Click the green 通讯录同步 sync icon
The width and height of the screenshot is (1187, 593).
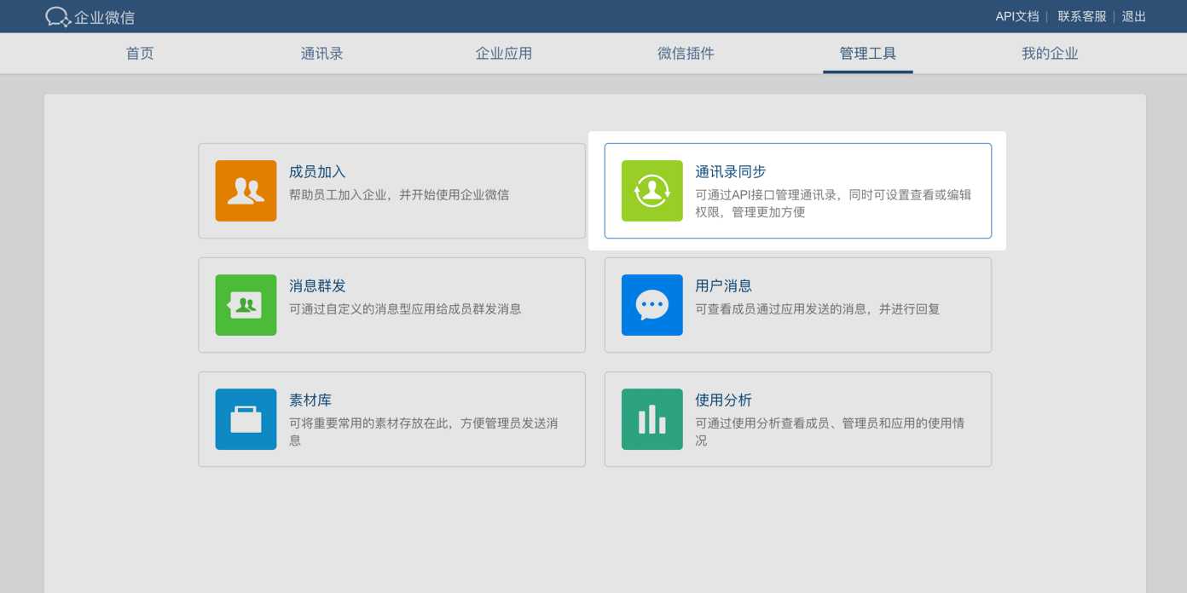(651, 191)
